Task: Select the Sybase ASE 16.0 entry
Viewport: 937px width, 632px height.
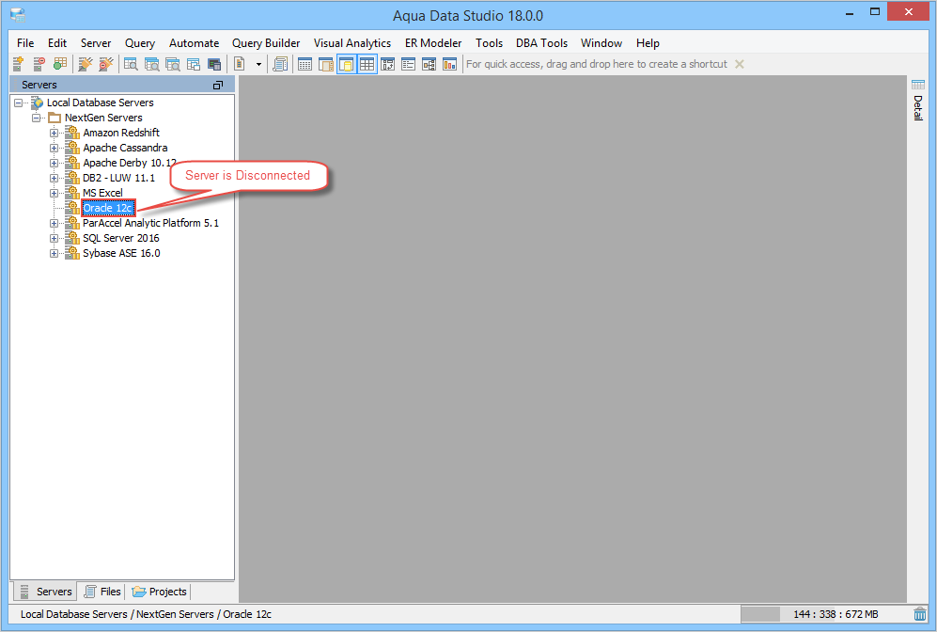Action: click(121, 254)
